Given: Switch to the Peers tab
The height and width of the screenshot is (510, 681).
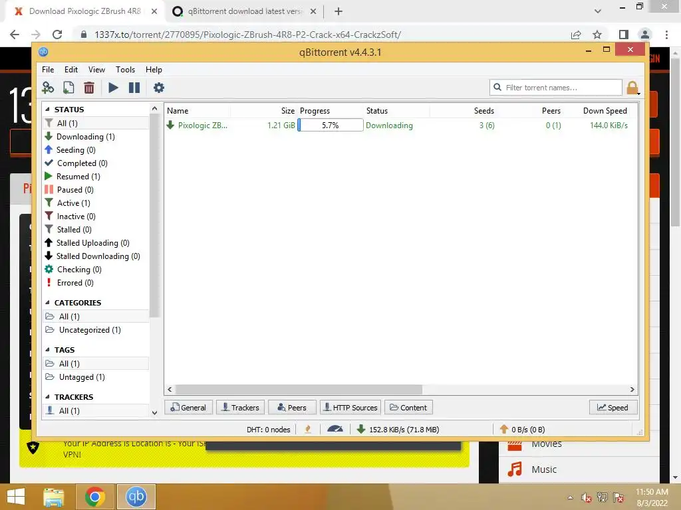Looking at the screenshot, I should coord(293,407).
